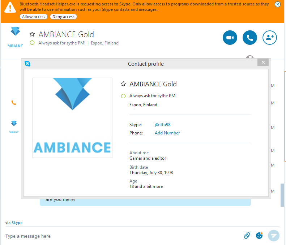Click the Skype name j0nttu98 link
Screen dimensions: 286x245
(x=162, y=125)
